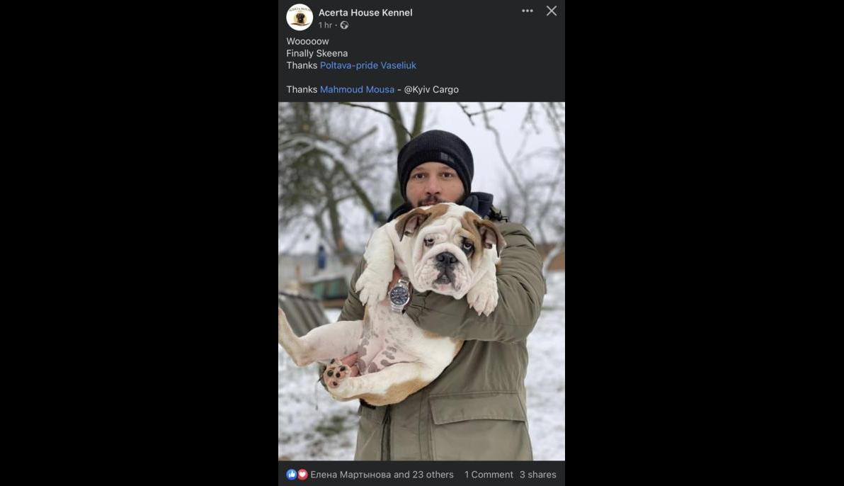The image size is (844, 486).
Task: Click the globe privacy icon on the post
Action: coord(344,24)
